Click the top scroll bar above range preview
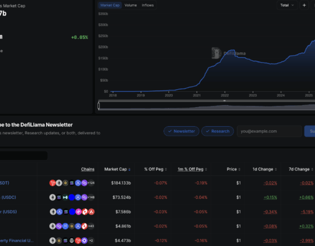The width and height of the screenshot is (315, 246). [x=207, y=101]
